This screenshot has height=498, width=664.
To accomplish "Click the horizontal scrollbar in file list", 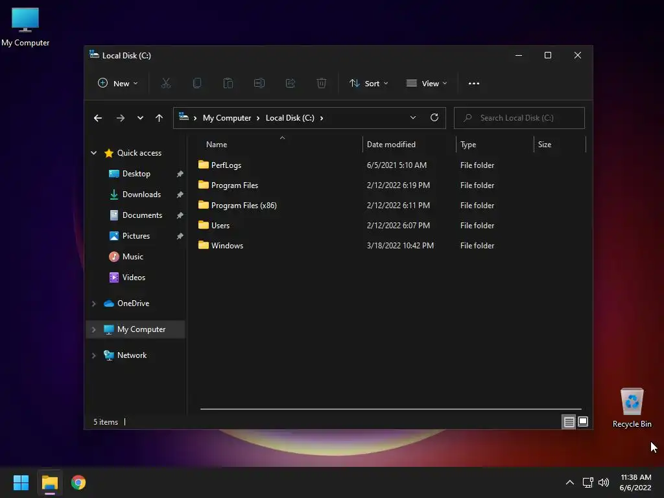I will (x=390, y=409).
